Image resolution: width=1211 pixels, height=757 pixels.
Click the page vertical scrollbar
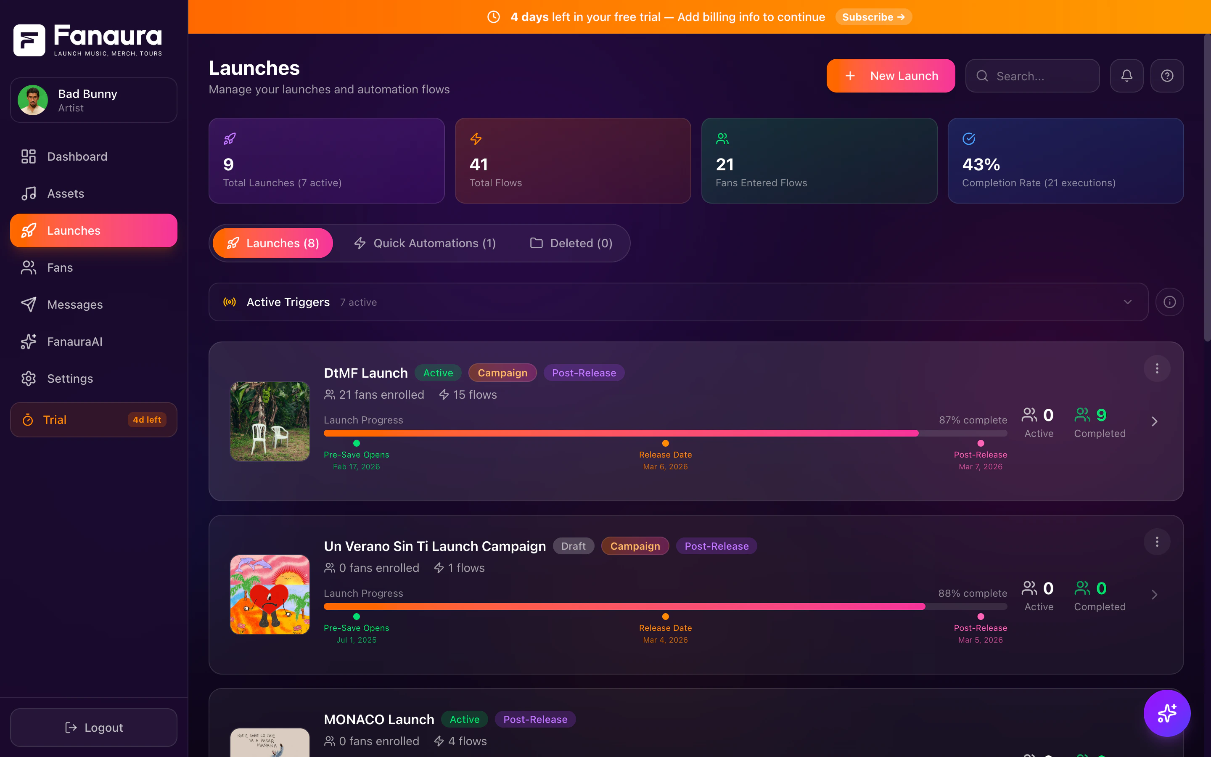pyautogui.click(x=1207, y=188)
